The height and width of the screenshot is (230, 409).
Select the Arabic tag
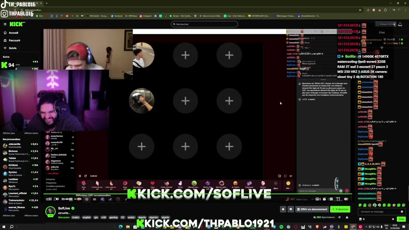click(75, 218)
